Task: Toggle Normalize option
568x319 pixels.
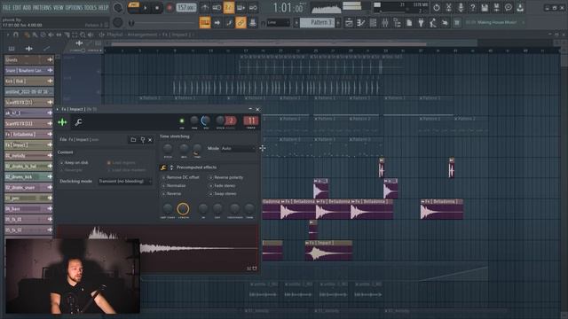Action: click(174, 185)
